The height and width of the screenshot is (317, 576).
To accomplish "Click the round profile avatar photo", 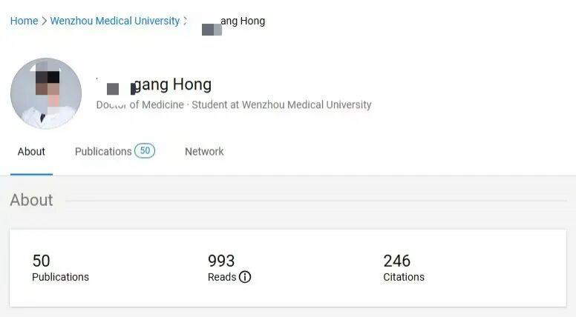I will [x=46, y=93].
